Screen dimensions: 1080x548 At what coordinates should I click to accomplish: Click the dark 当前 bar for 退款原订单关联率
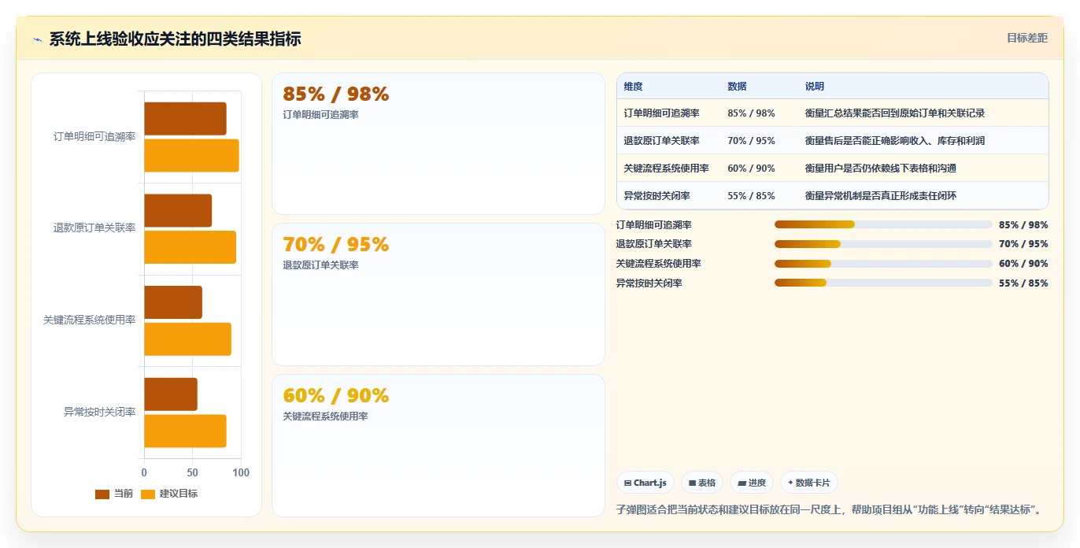click(178, 210)
